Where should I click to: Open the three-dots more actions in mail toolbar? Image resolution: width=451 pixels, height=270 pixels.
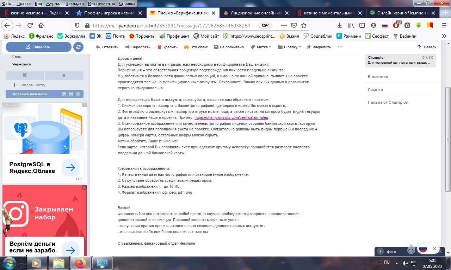tap(340, 47)
